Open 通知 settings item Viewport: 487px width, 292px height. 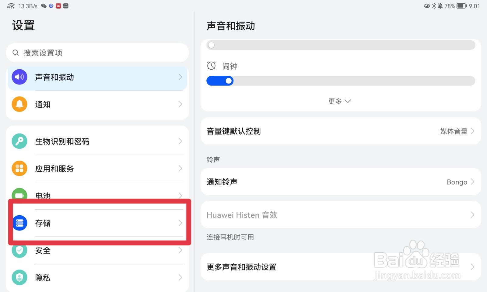(97, 104)
